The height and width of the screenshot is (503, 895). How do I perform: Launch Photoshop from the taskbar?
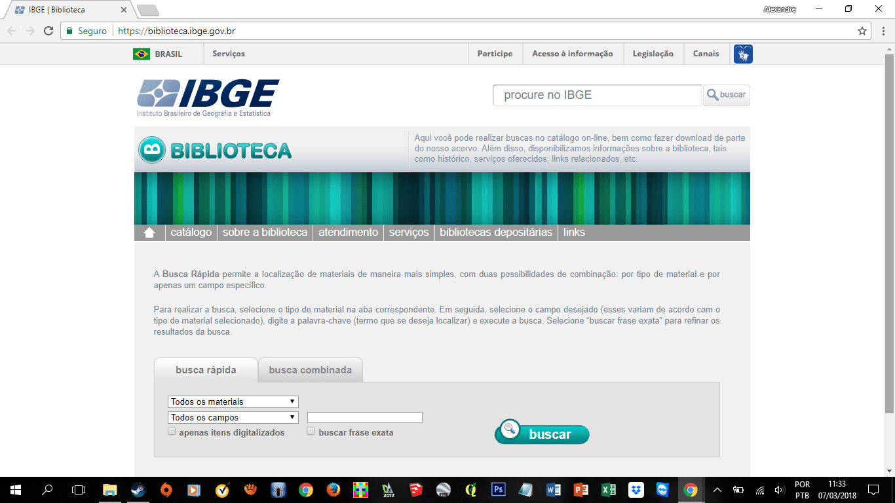pyautogui.click(x=498, y=489)
